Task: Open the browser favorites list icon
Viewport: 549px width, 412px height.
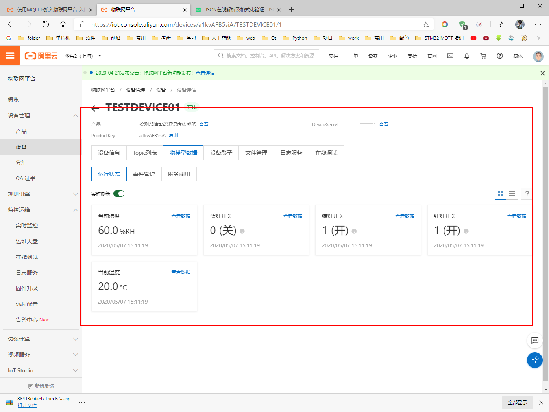Action: point(502,24)
